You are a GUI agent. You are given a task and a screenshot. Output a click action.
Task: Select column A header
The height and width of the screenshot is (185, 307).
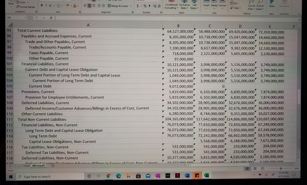coord(88,25)
